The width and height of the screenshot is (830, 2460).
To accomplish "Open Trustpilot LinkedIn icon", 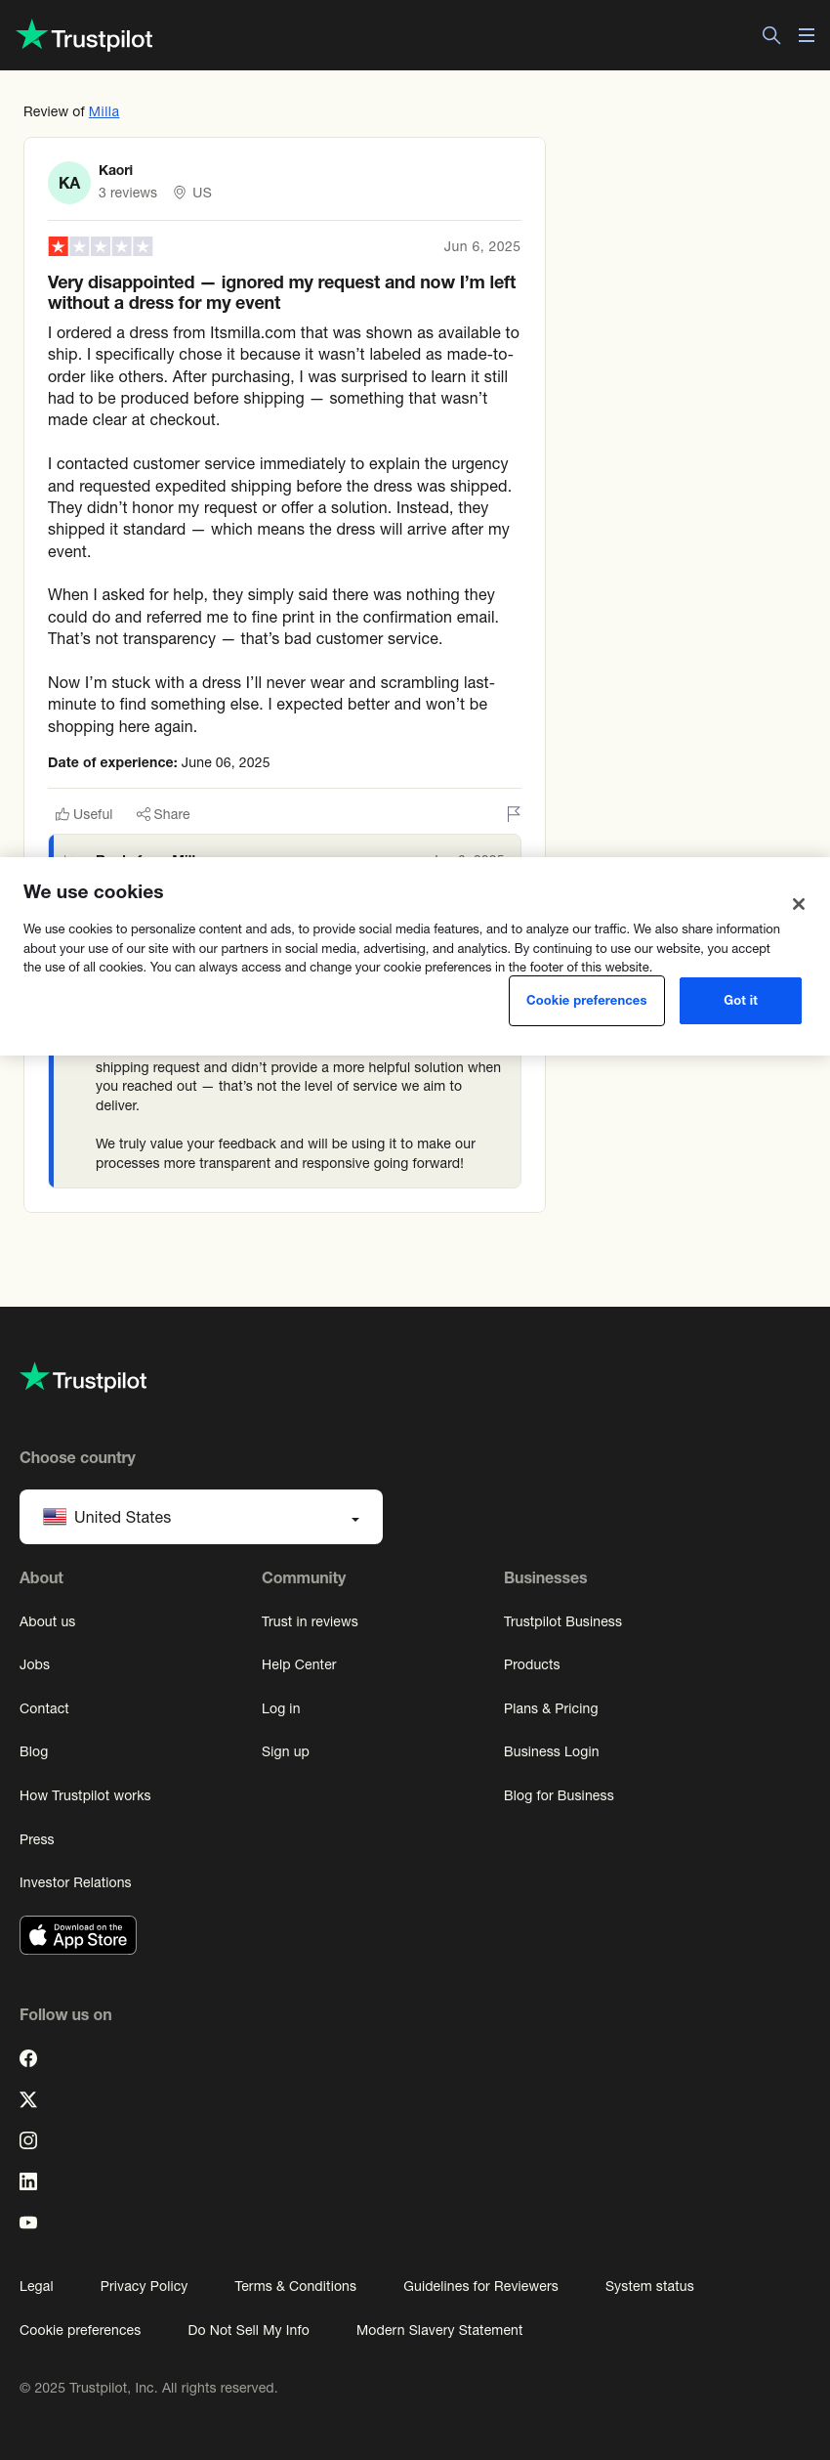I will (28, 2181).
